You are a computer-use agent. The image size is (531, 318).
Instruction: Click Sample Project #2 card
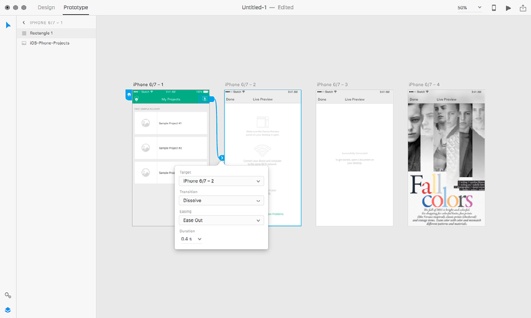click(171, 148)
